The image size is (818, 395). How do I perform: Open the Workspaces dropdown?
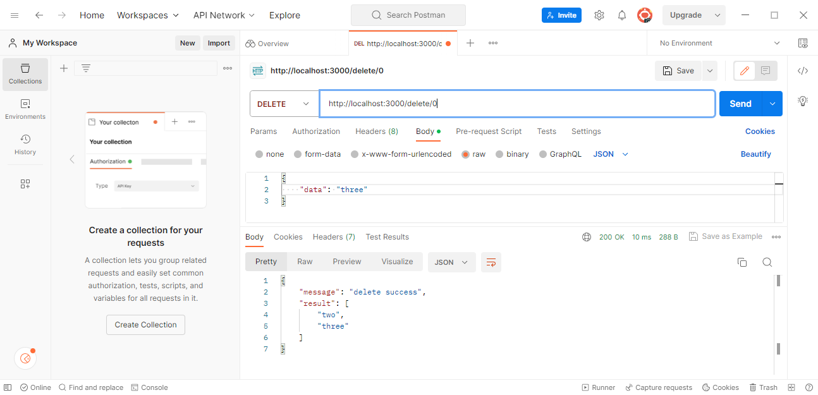click(148, 15)
